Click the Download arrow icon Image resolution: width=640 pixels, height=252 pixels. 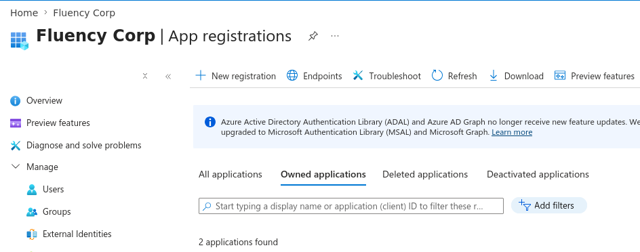click(x=493, y=75)
